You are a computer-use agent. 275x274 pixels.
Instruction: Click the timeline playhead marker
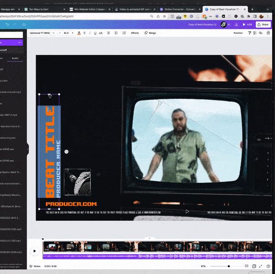tap(43, 239)
